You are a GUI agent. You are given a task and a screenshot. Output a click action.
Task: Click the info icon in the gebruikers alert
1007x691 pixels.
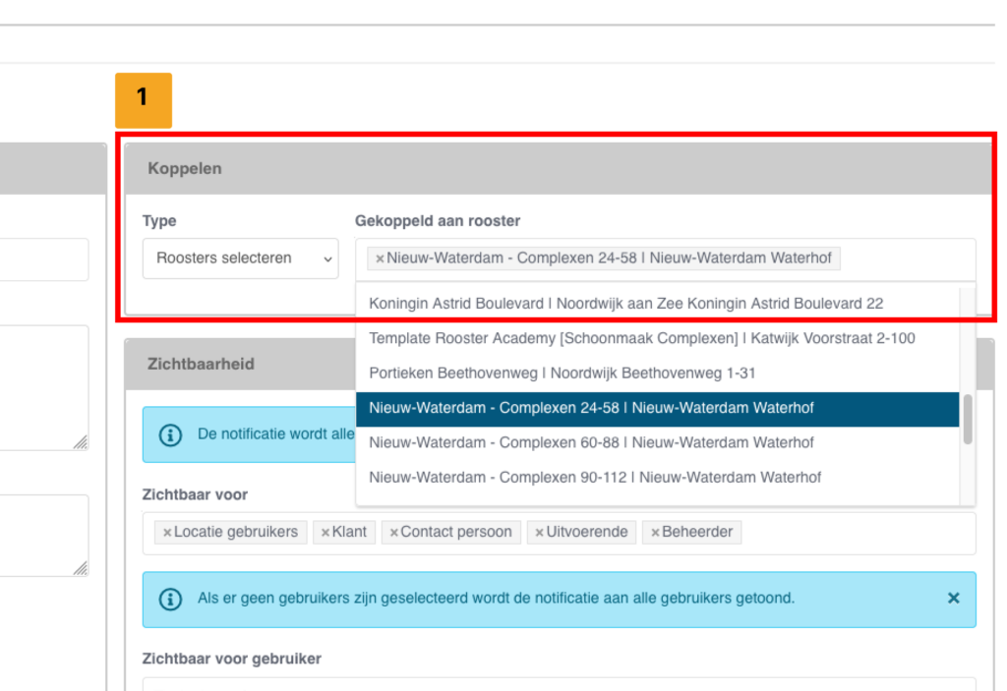(170, 599)
